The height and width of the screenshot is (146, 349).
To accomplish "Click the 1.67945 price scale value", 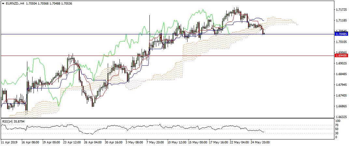I will coord(342,85).
